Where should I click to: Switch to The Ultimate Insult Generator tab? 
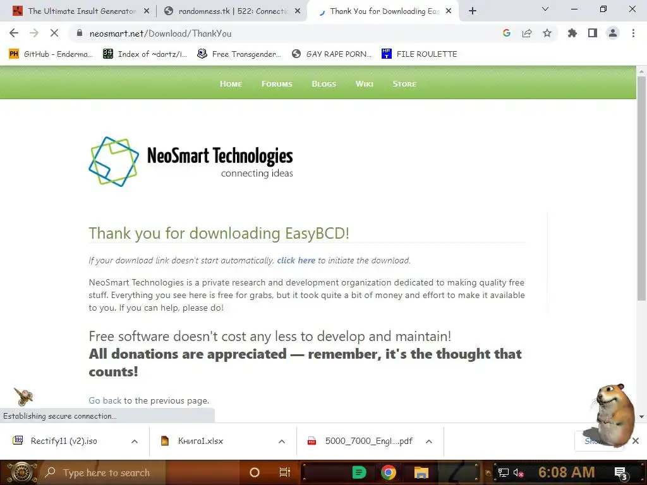click(82, 11)
